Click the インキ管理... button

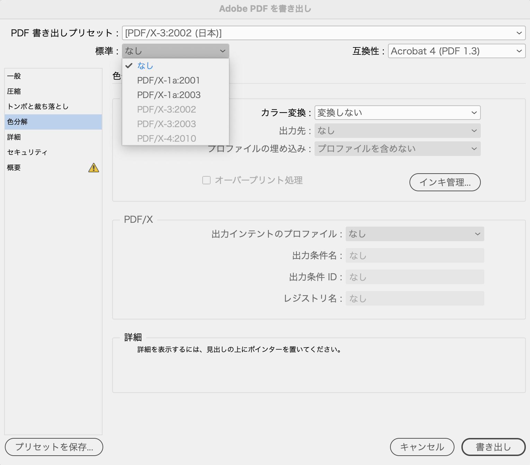[x=445, y=182]
